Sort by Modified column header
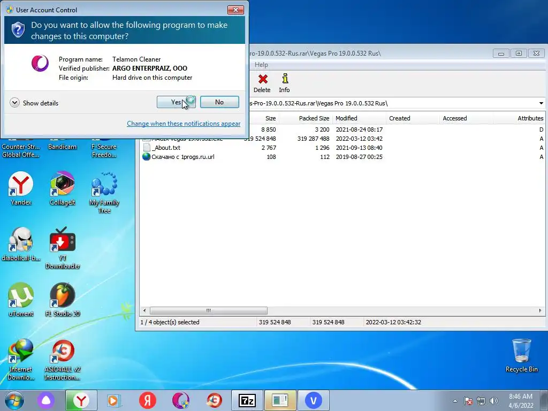Viewport: 548px width, 411px height. coord(359,118)
